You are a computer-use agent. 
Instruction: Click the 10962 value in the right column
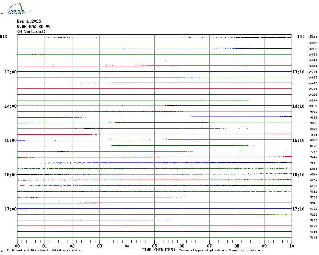312,37
